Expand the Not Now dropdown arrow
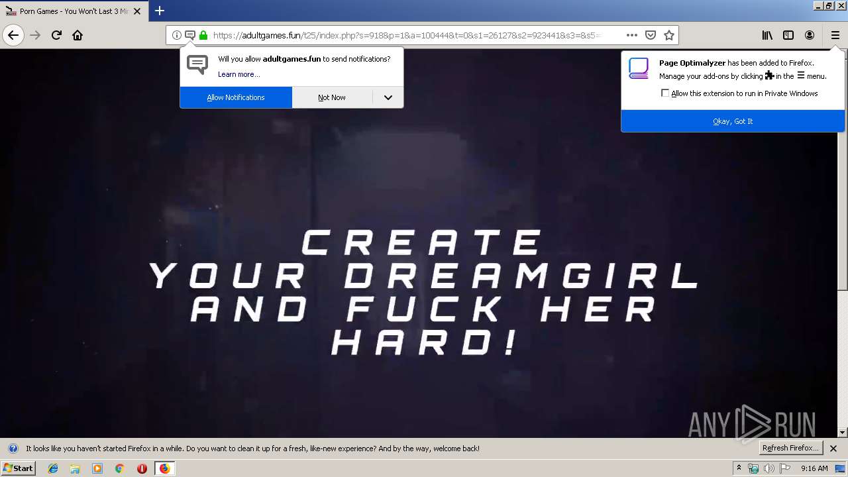 point(388,97)
